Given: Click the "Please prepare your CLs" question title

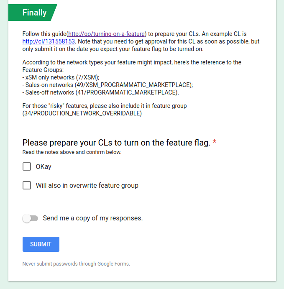Looking at the screenshot, I should point(116,143).
